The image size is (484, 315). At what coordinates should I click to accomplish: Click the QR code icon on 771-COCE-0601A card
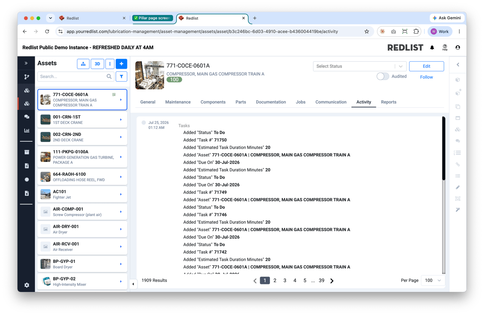(114, 94)
